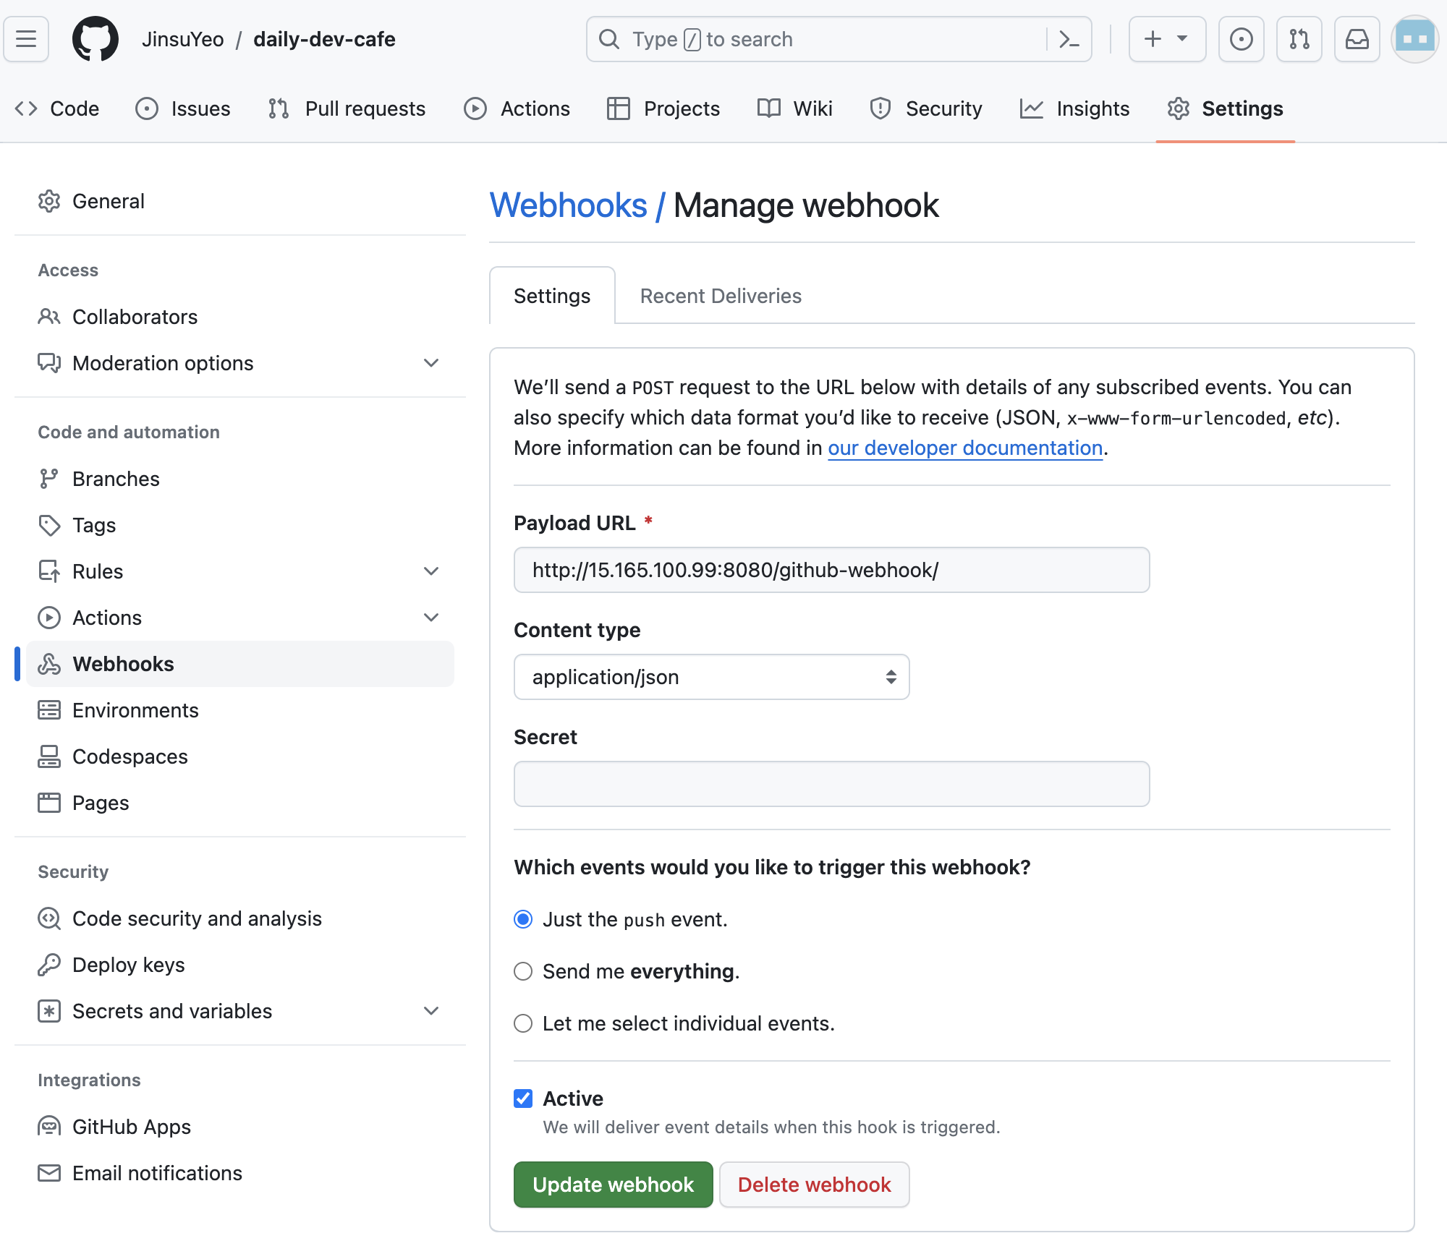
Task: Select 'Let me select individual events' option
Action: [523, 1023]
